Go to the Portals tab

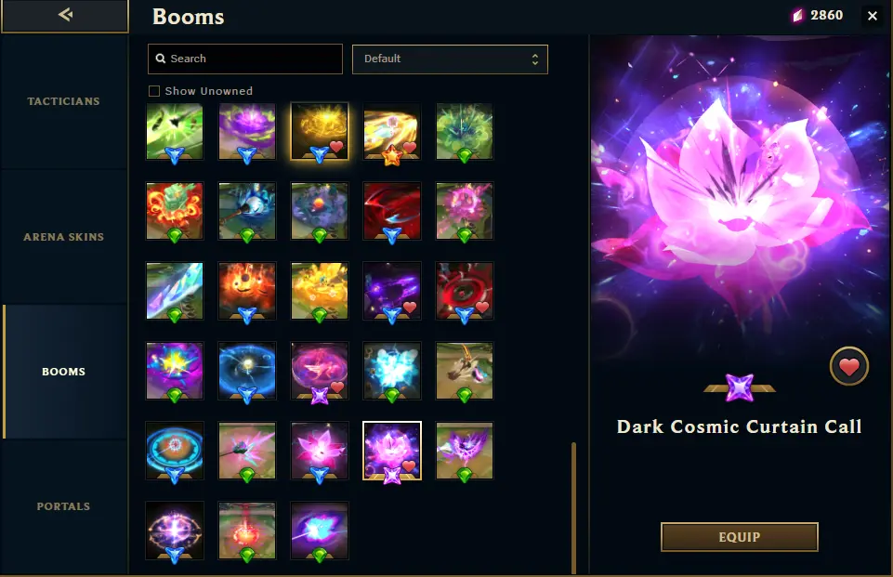[x=64, y=506]
